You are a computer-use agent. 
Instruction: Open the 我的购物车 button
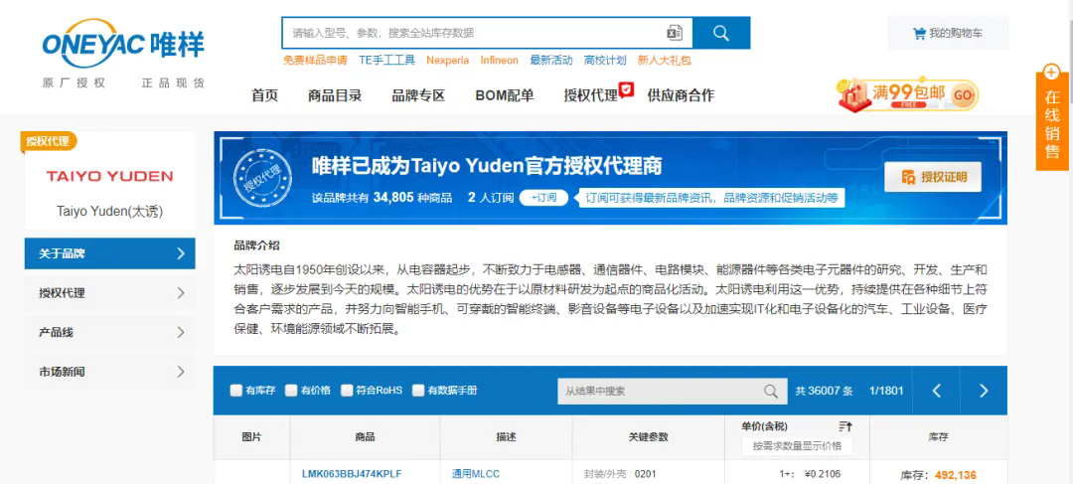tap(948, 33)
